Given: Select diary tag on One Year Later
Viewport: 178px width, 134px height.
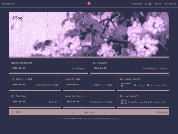Looking at the screenshot, I should click(x=139, y=85).
